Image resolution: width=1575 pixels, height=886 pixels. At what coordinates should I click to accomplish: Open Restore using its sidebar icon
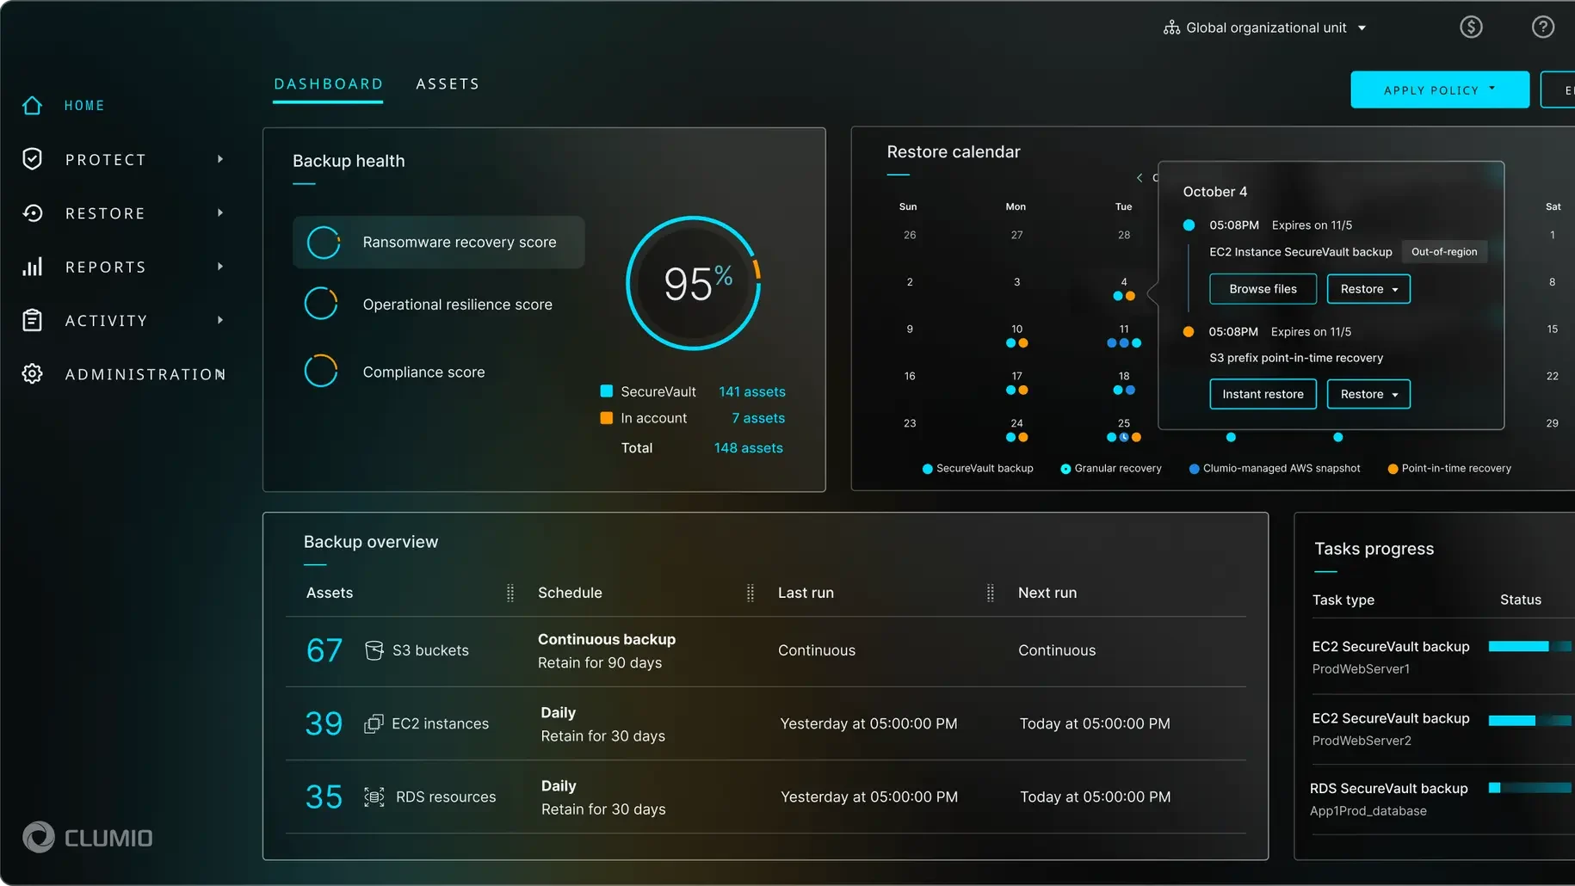pyautogui.click(x=32, y=212)
